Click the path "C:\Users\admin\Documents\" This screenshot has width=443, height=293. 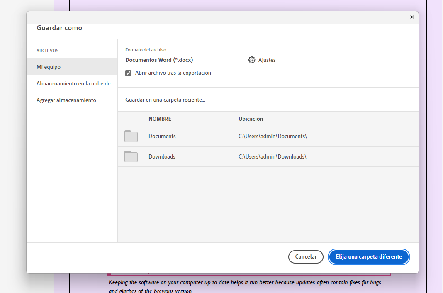pos(272,136)
